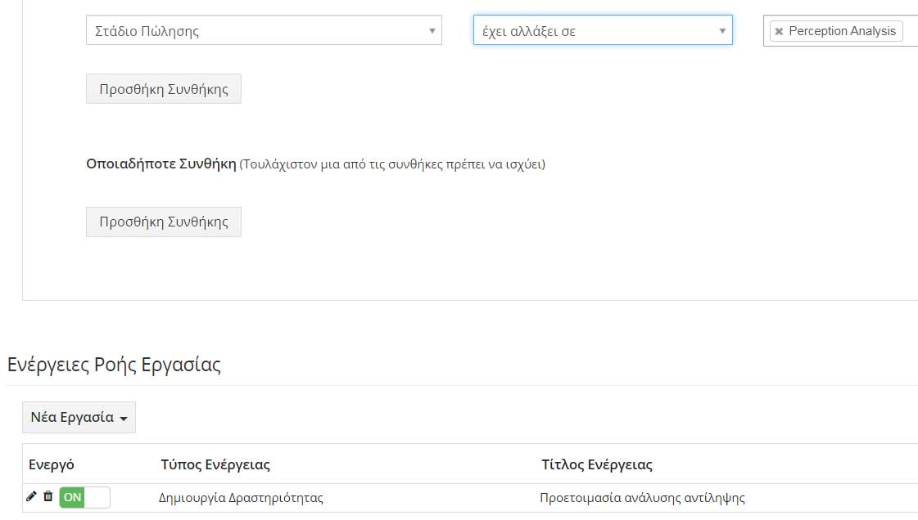Select the Προετοιμασία ανάλυσης αντίληψης title cell

click(642, 498)
